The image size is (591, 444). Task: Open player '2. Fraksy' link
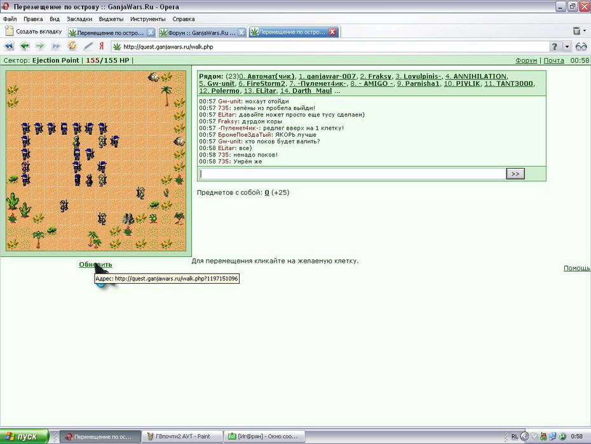coord(376,76)
